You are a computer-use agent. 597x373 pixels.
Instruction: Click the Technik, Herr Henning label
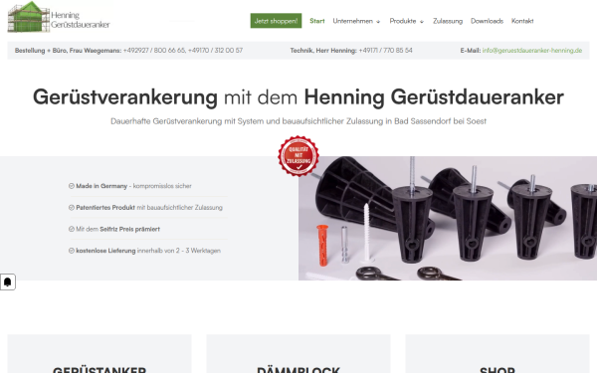[x=323, y=51]
